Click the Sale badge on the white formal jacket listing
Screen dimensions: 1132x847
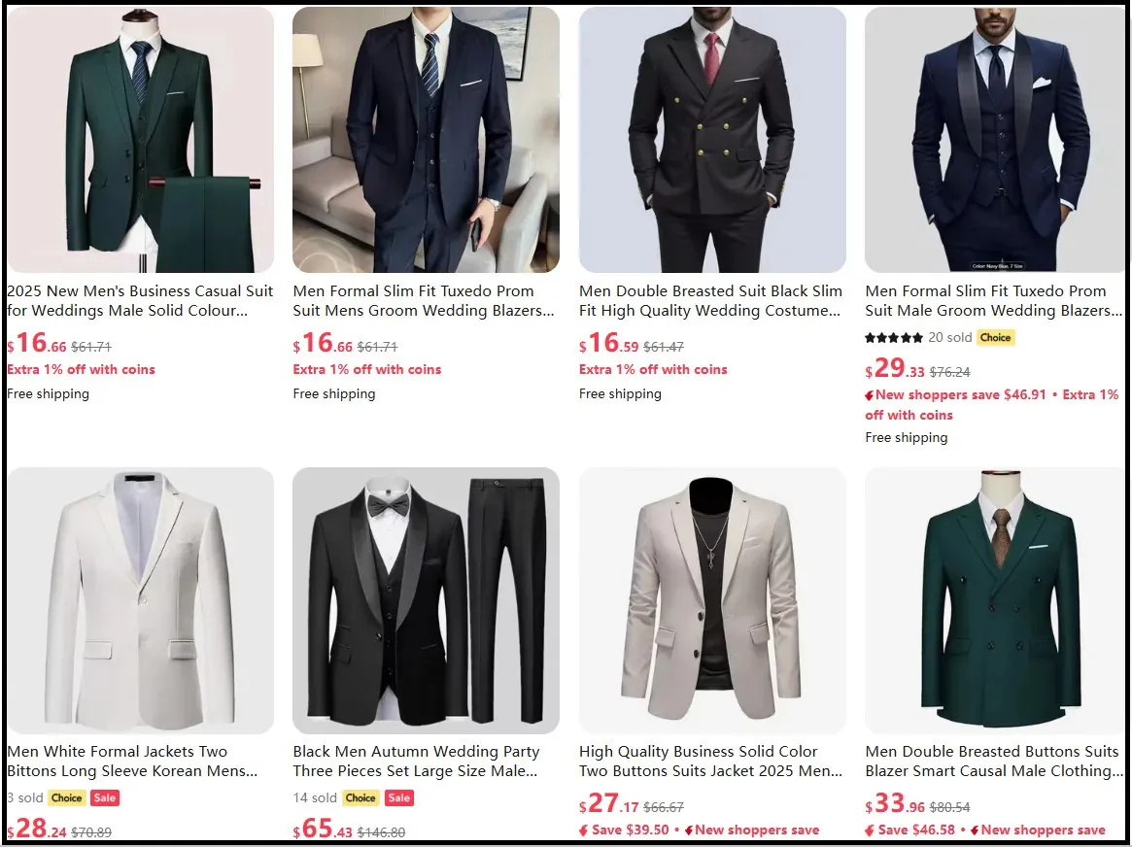[105, 798]
